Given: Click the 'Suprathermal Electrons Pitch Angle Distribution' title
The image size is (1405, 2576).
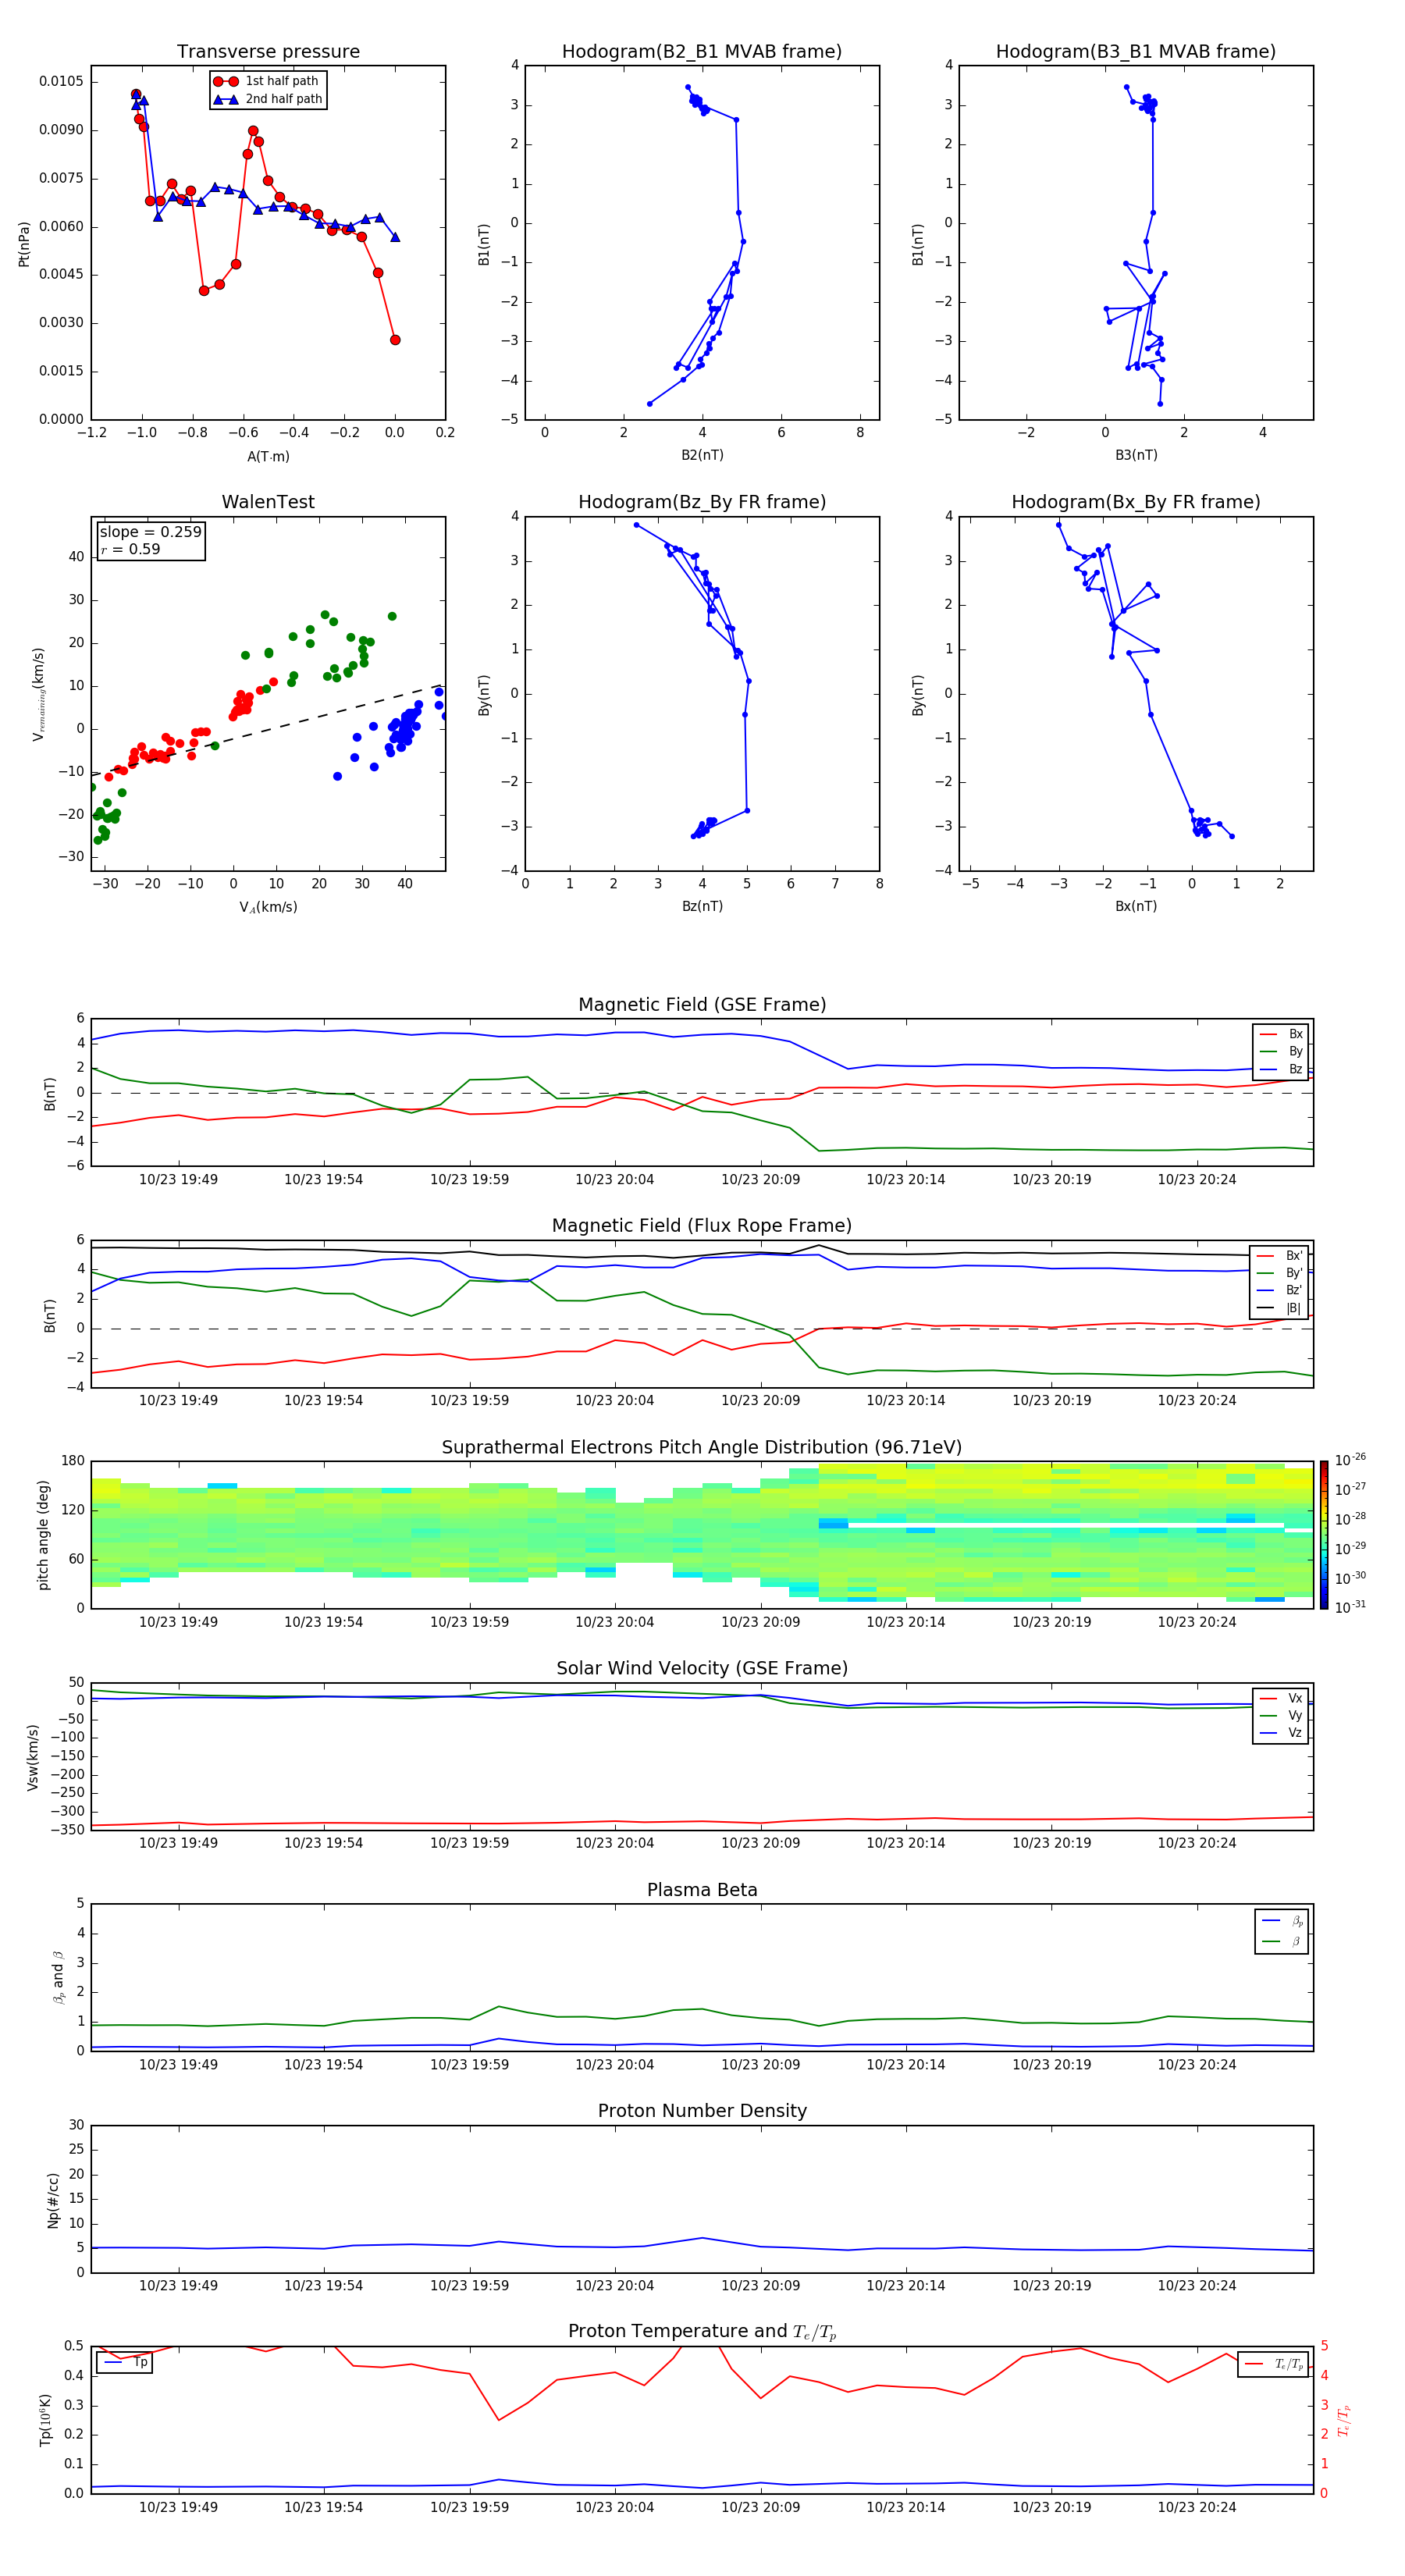Looking at the screenshot, I should (702, 1448).
